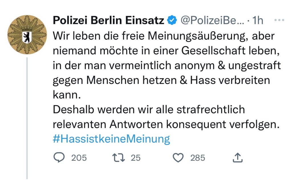This screenshot has width=292, height=180.
Task: Click the line "gegen Menschen hetzen & Hass verbreiten"
Action: tap(161, 80)
